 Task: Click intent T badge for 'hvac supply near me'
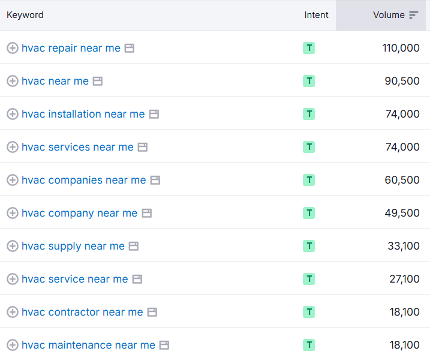pos(309,246)
